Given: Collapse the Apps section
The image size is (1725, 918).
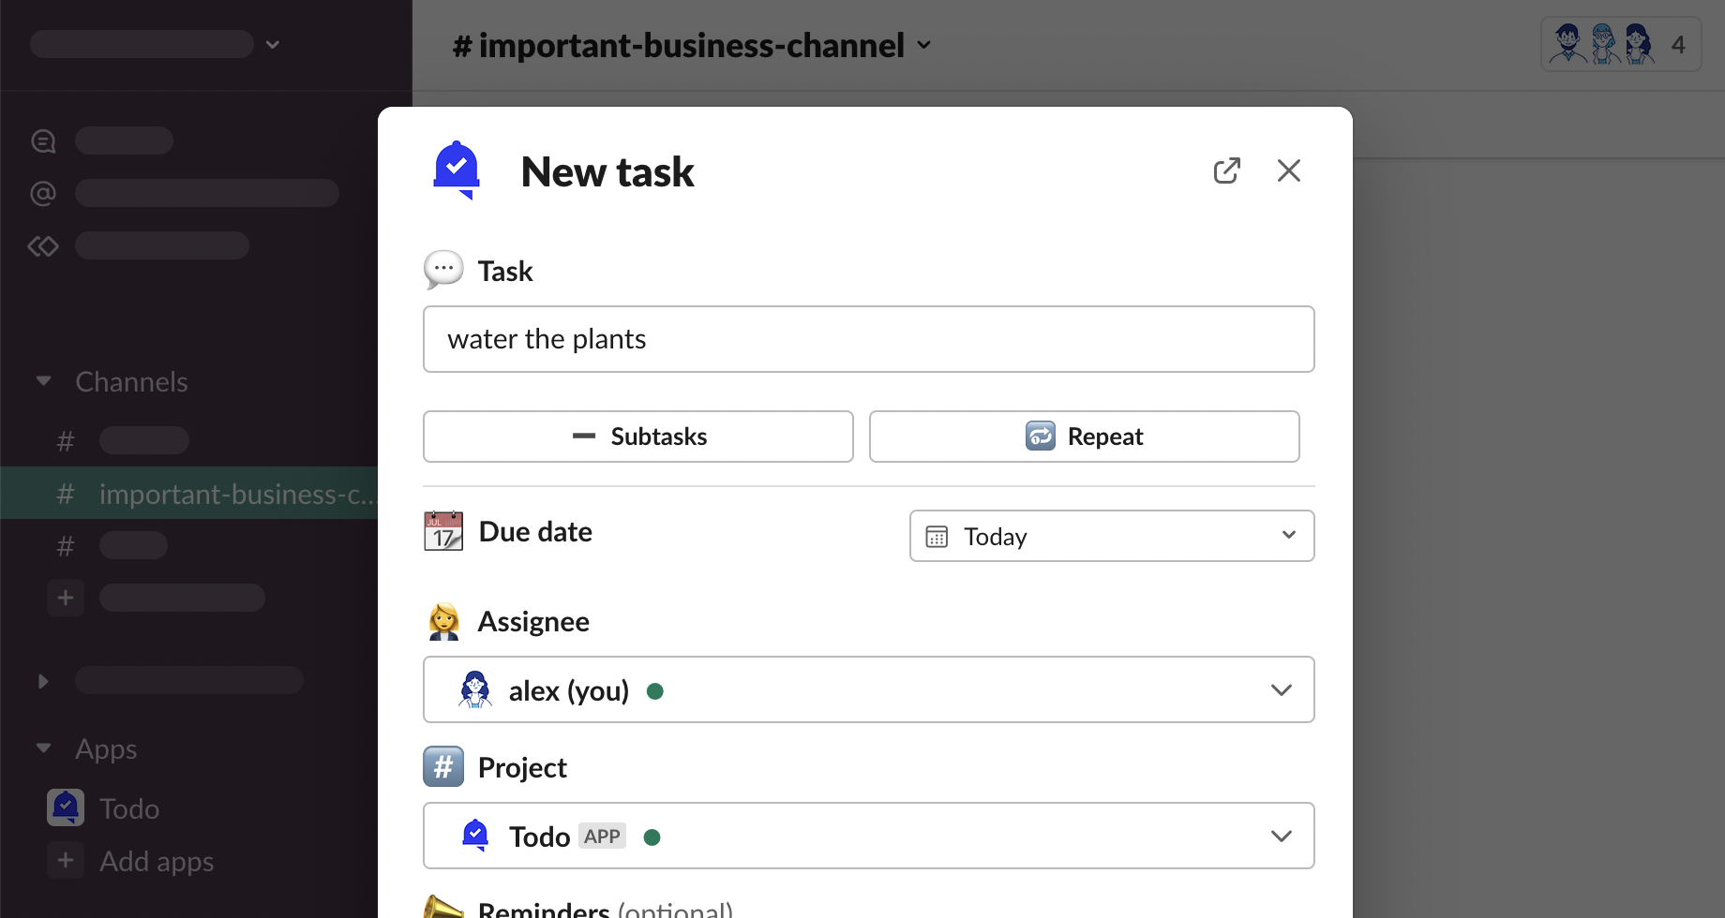Looking at the screenshot, I should coord(43,748).
